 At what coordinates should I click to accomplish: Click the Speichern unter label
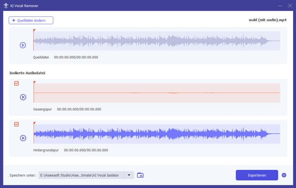(23, 175)
